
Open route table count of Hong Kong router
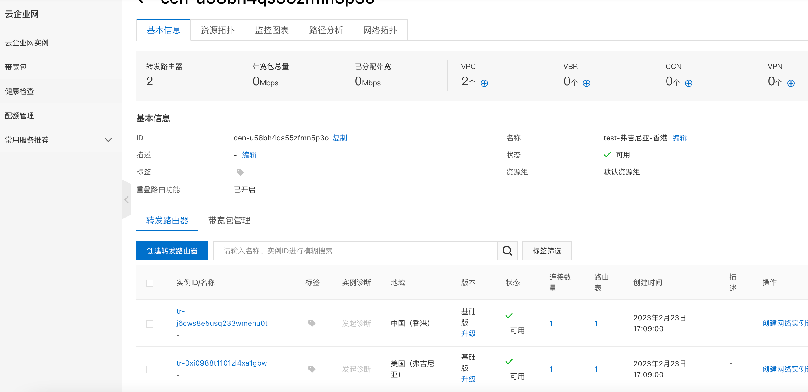pyautogui.click(x=596, y=323)
